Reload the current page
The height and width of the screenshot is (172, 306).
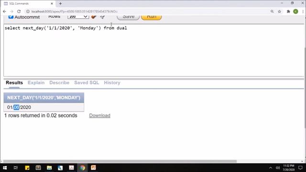pyautogui.click(x=19, y=11)
